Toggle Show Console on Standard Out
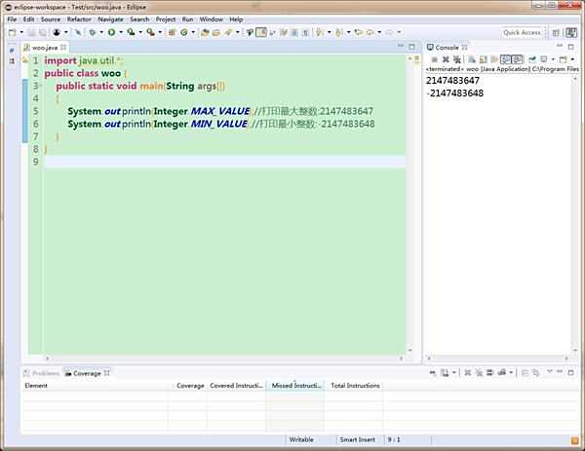585x451 pixels. pos(505,59)
